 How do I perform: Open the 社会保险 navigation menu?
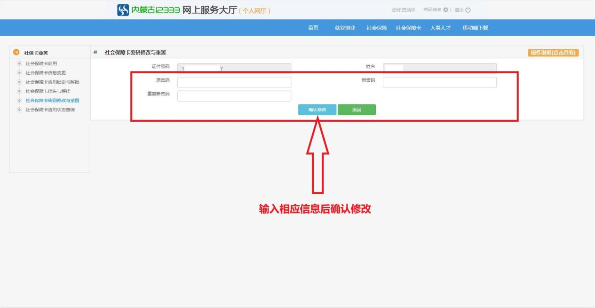[376, 28]
